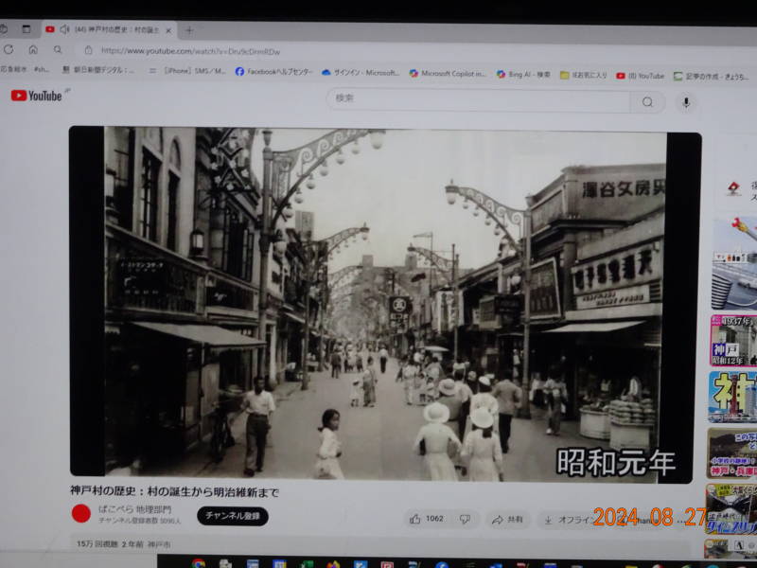The image size is (757, 568).
Task: Open the サインイン - Microsoft bookmark
Action: tap(361, 73)
